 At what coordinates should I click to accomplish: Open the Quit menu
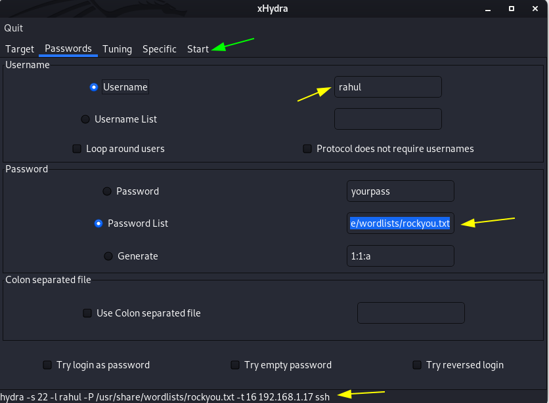click(x=13, y=28)
